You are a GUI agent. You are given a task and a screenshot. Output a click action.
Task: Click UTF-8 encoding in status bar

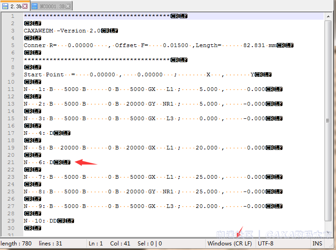(x=266, y=243)
